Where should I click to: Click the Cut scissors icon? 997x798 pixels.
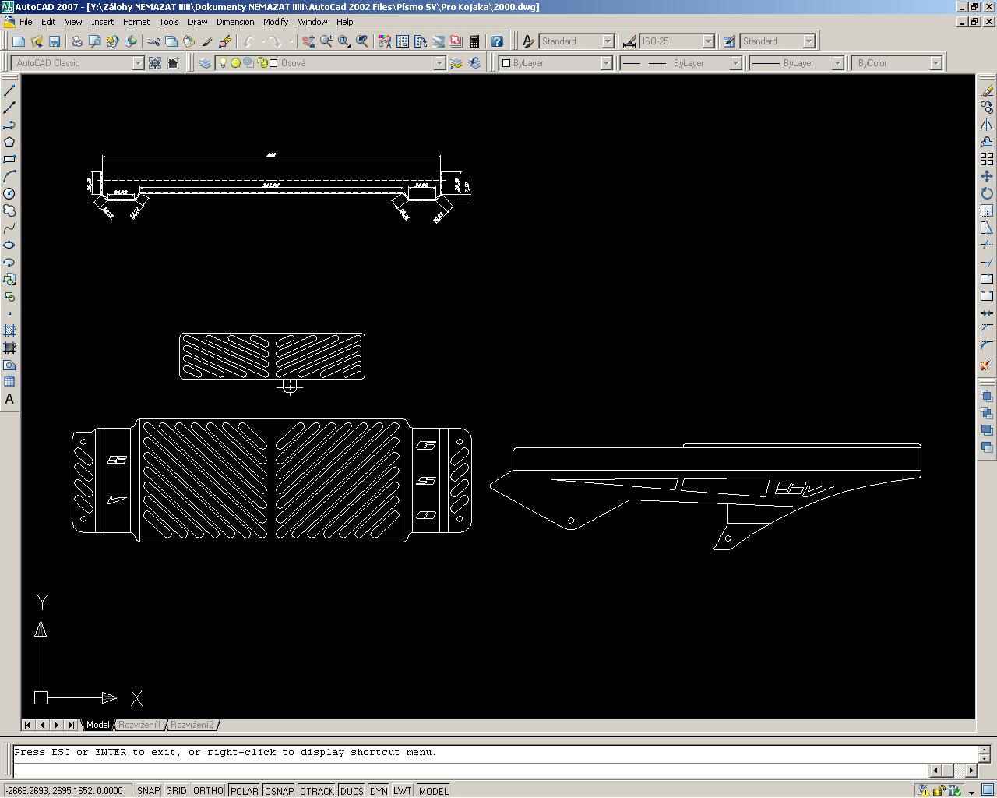(153, 41)
